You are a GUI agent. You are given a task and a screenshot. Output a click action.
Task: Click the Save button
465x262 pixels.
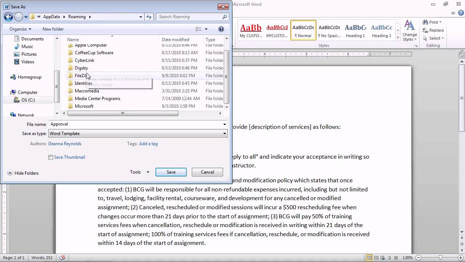pyautogui.click(x=171, y=172)
